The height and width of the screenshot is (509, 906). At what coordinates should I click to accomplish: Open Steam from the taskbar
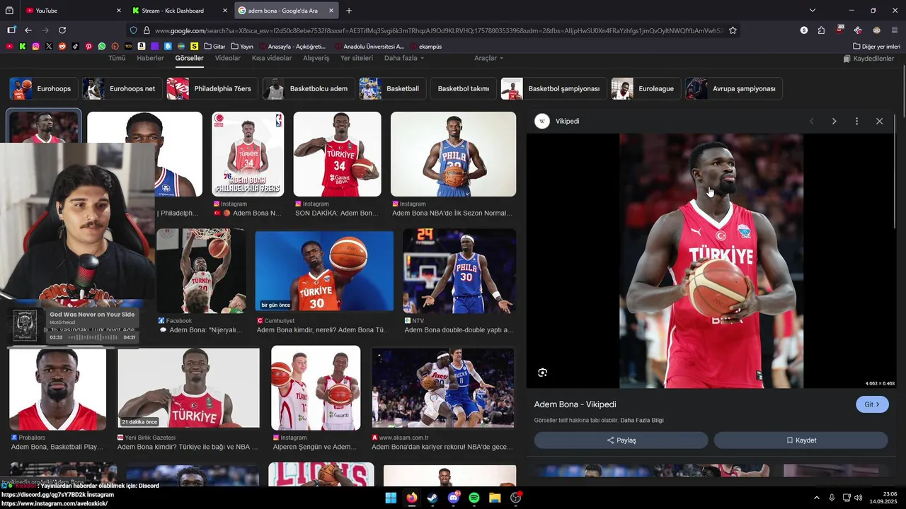tap(432, 498)
